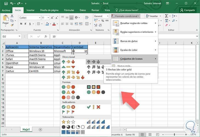The width and height of the screenshot is (200, 137).
Task: Open the Formato condicional dropdown
Action: pyautogui.click(x=126, y=16)
